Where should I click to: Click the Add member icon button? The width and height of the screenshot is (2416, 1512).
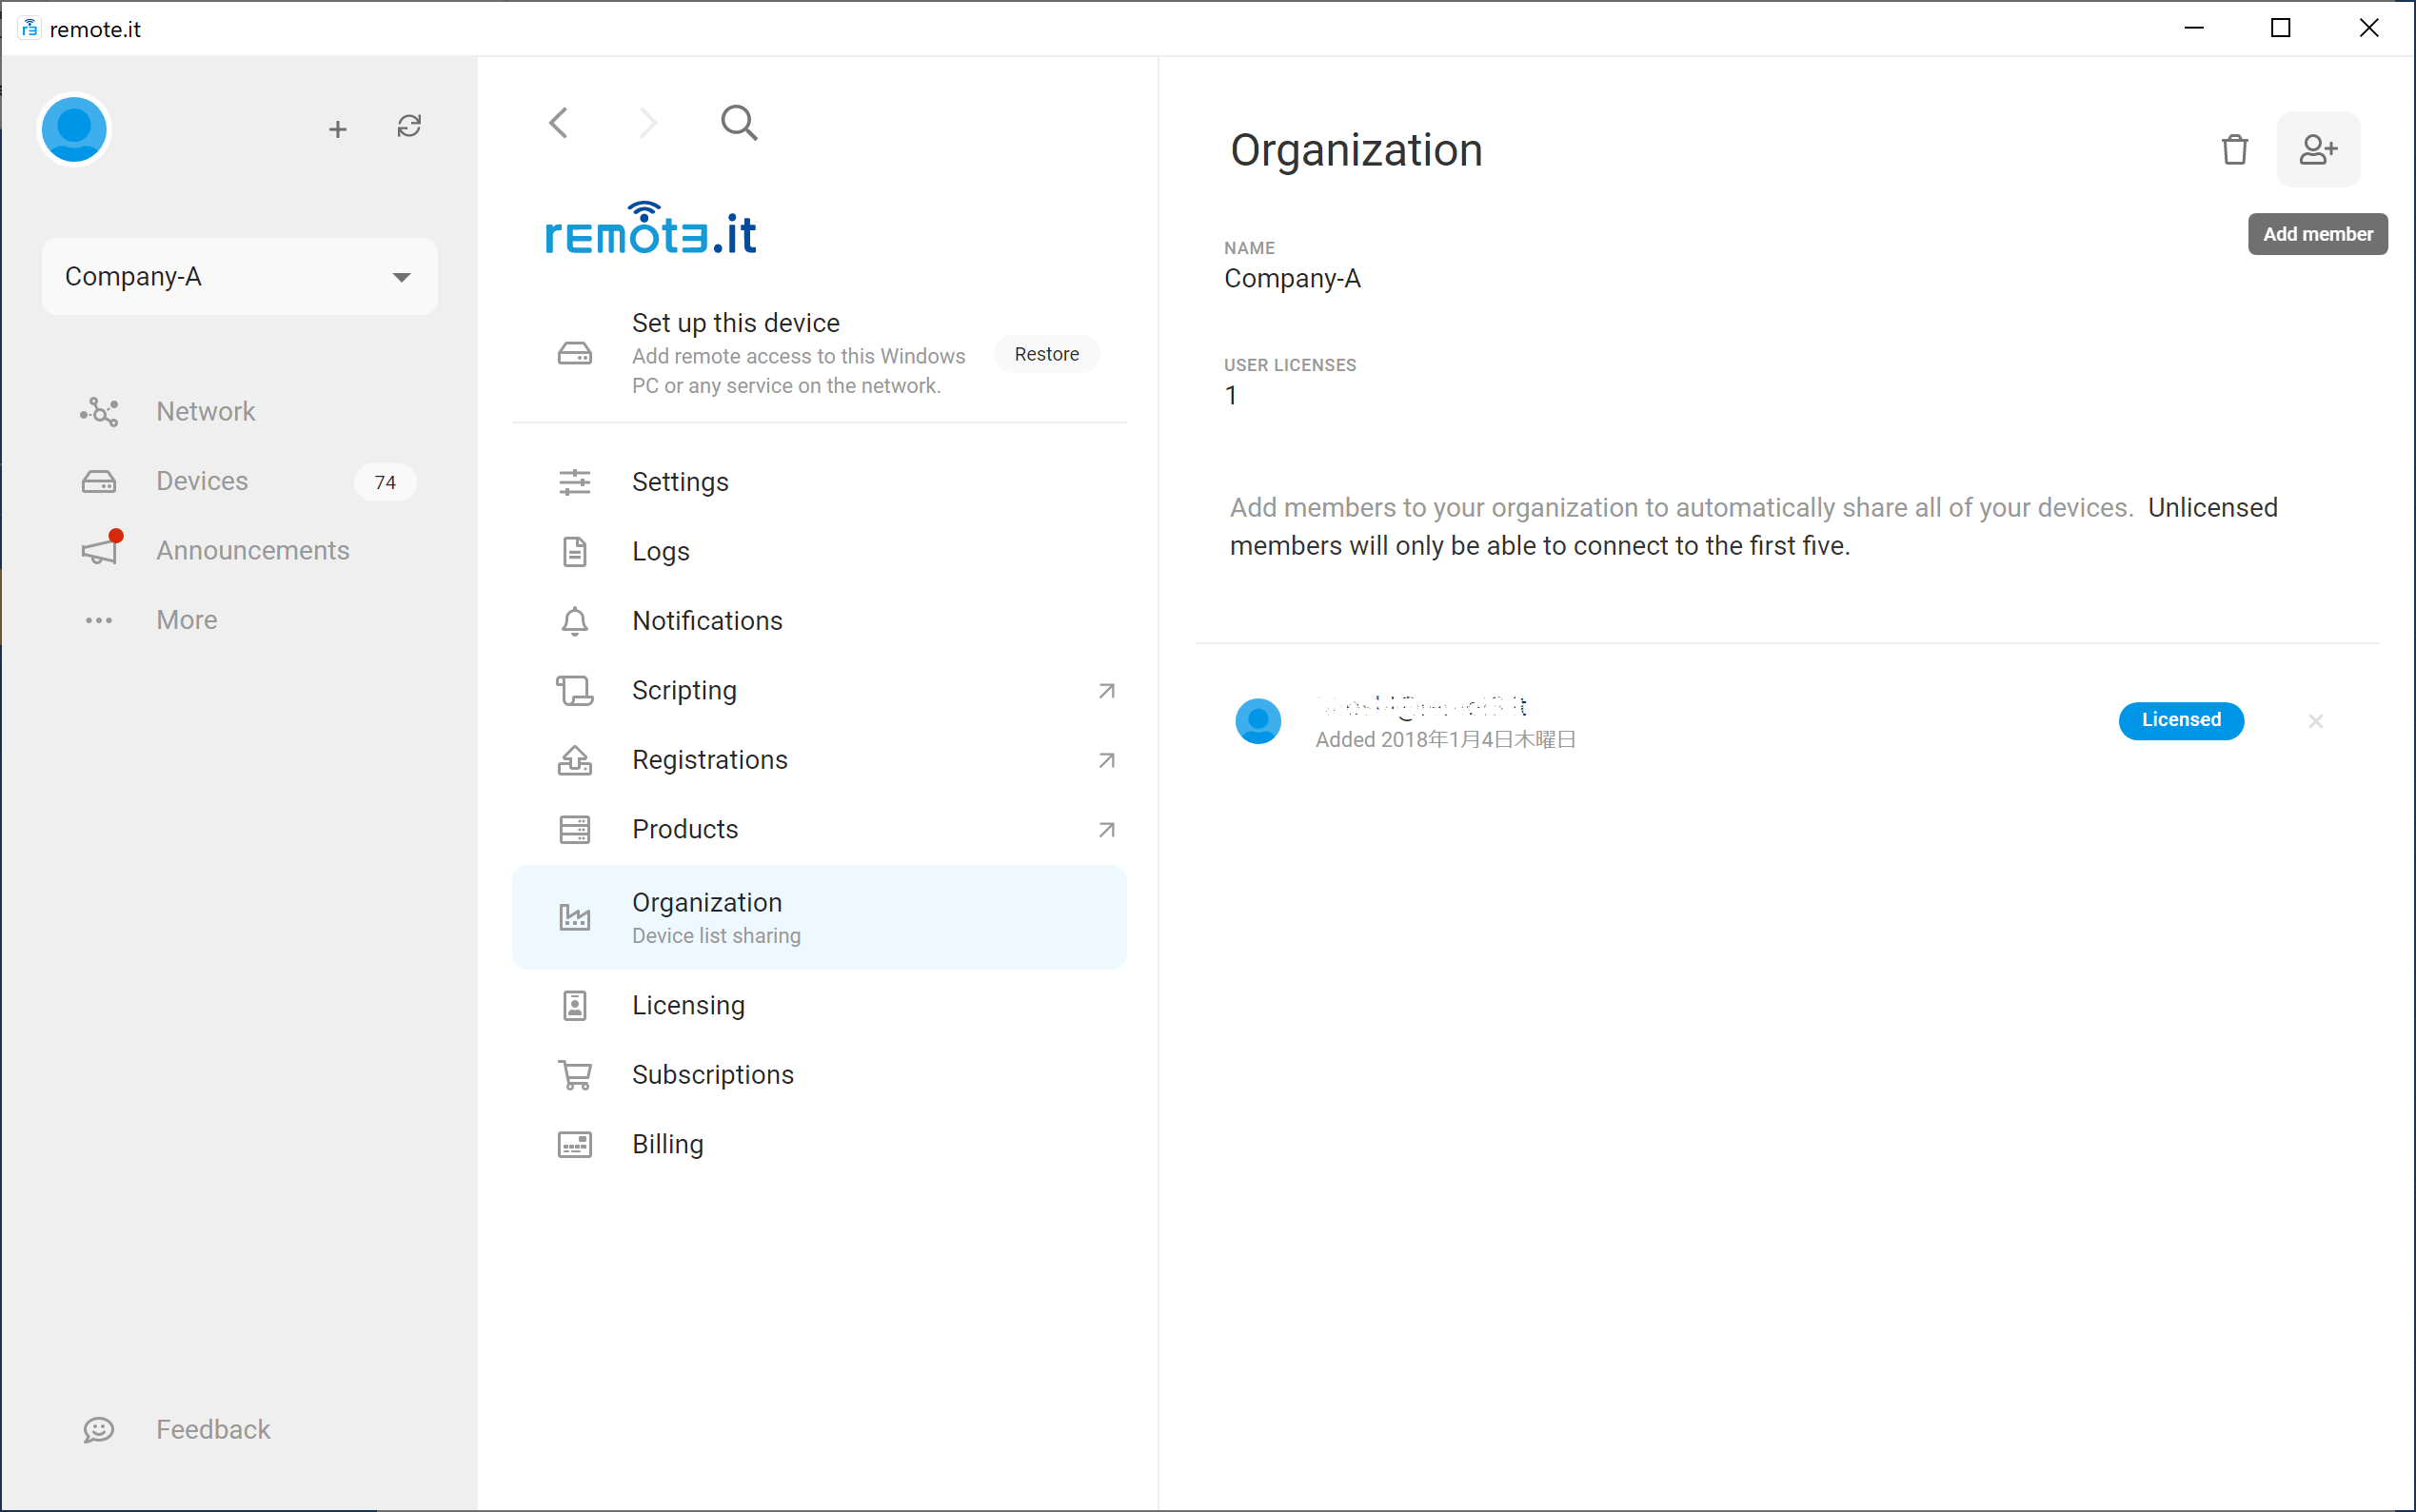pyautogui.click(x=2318, y=149)
